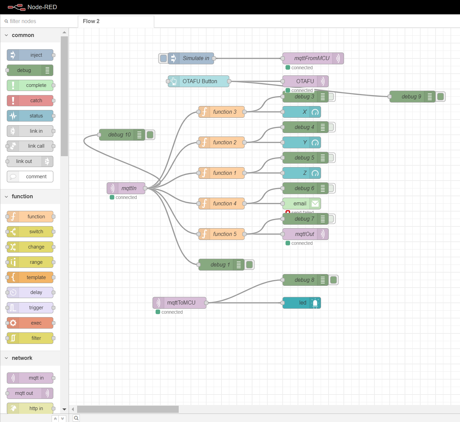The height and width of the screenshot is (422, 460).
Task: Select the mqtt out palette node
Action: coord(30,393)
